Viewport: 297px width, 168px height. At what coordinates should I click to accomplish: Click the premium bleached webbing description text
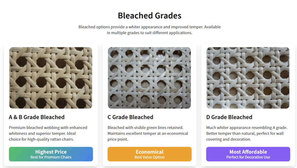(48, 133)
